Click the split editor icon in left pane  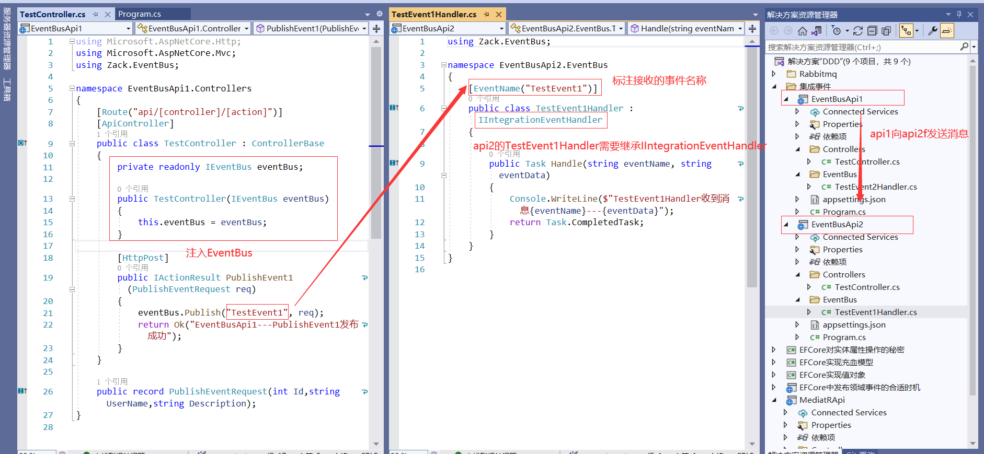[x=376, y=29]
